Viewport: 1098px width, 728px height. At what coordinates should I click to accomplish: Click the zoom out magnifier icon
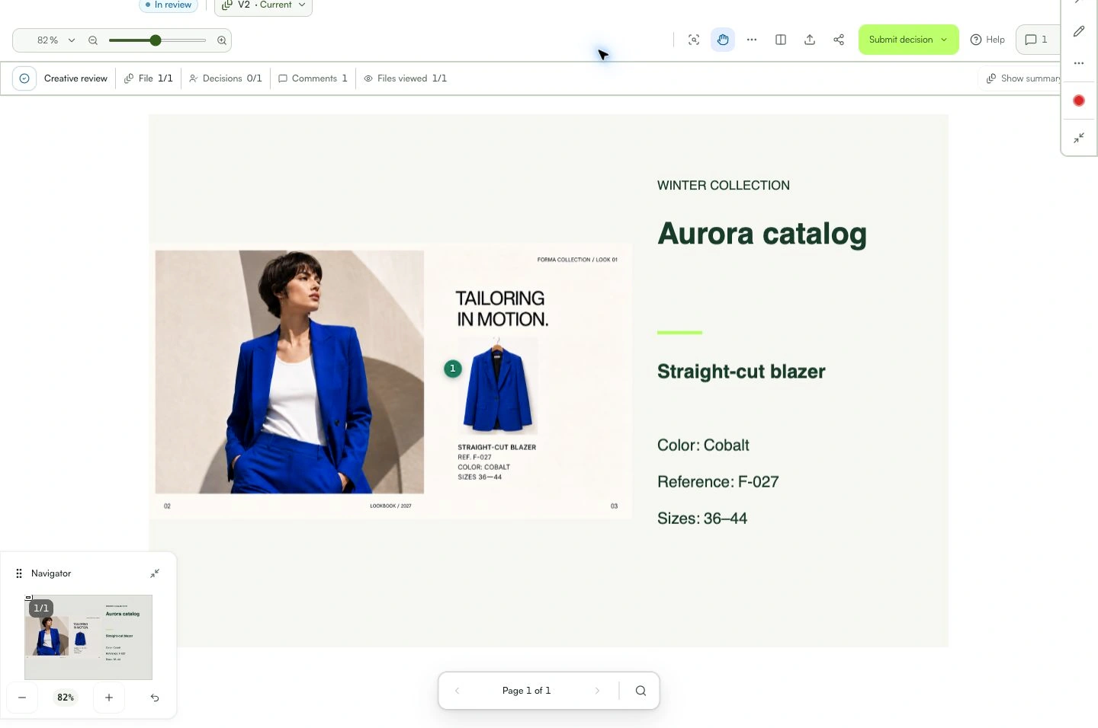[93, 40]
